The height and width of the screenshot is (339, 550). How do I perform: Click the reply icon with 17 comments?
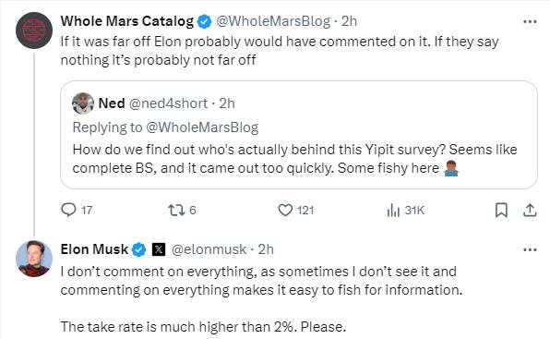pyautogui.click(x=68, y=210)
